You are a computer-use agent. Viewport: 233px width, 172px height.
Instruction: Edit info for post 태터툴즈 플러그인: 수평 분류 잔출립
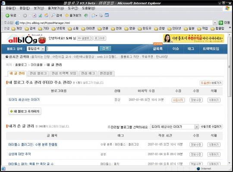click(x=196, y=144)
